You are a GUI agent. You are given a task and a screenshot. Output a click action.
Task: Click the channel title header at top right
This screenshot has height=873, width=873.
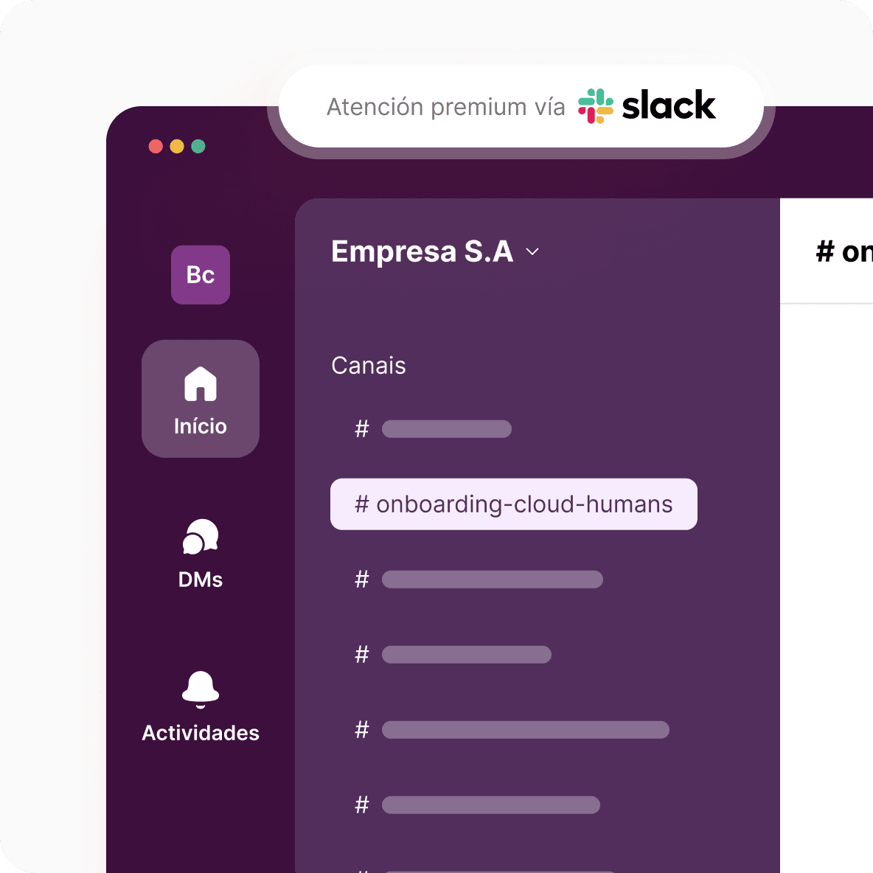[844, 251]
